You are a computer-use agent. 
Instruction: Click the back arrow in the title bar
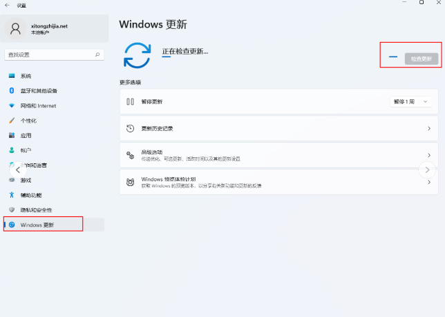[7, 3]
